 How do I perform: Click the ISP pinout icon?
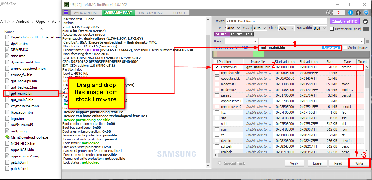pyautogui.click(x=366, y=29)
